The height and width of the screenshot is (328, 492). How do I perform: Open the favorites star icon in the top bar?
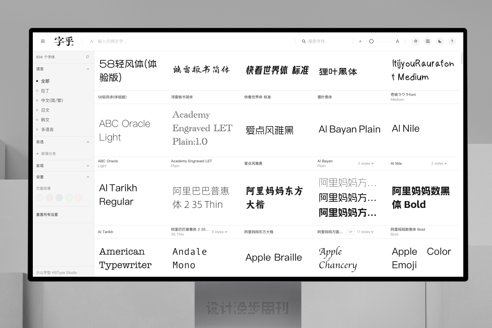(x=416, y=41)
